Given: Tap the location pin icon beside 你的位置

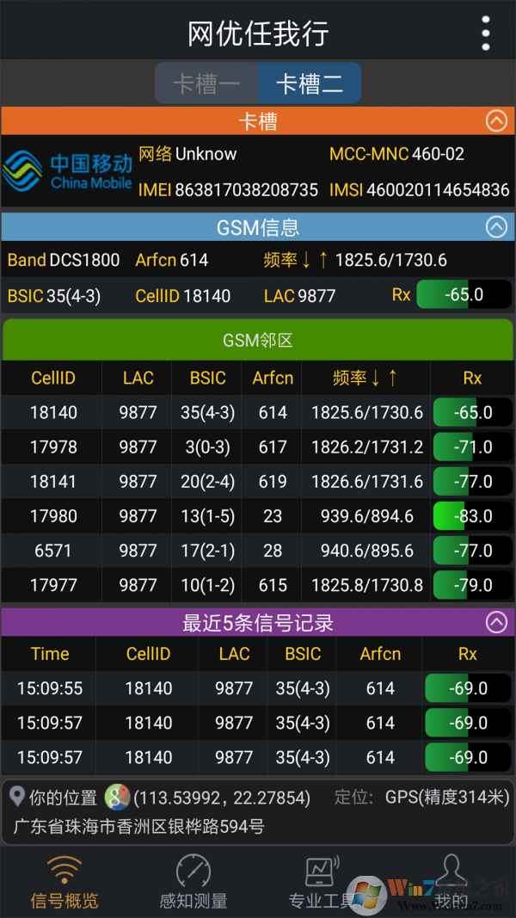Looking at the screenshot, I should pos(16,797).
